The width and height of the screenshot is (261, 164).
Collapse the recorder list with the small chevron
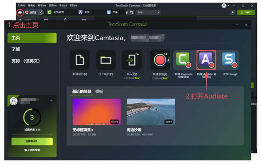point(168,60)
